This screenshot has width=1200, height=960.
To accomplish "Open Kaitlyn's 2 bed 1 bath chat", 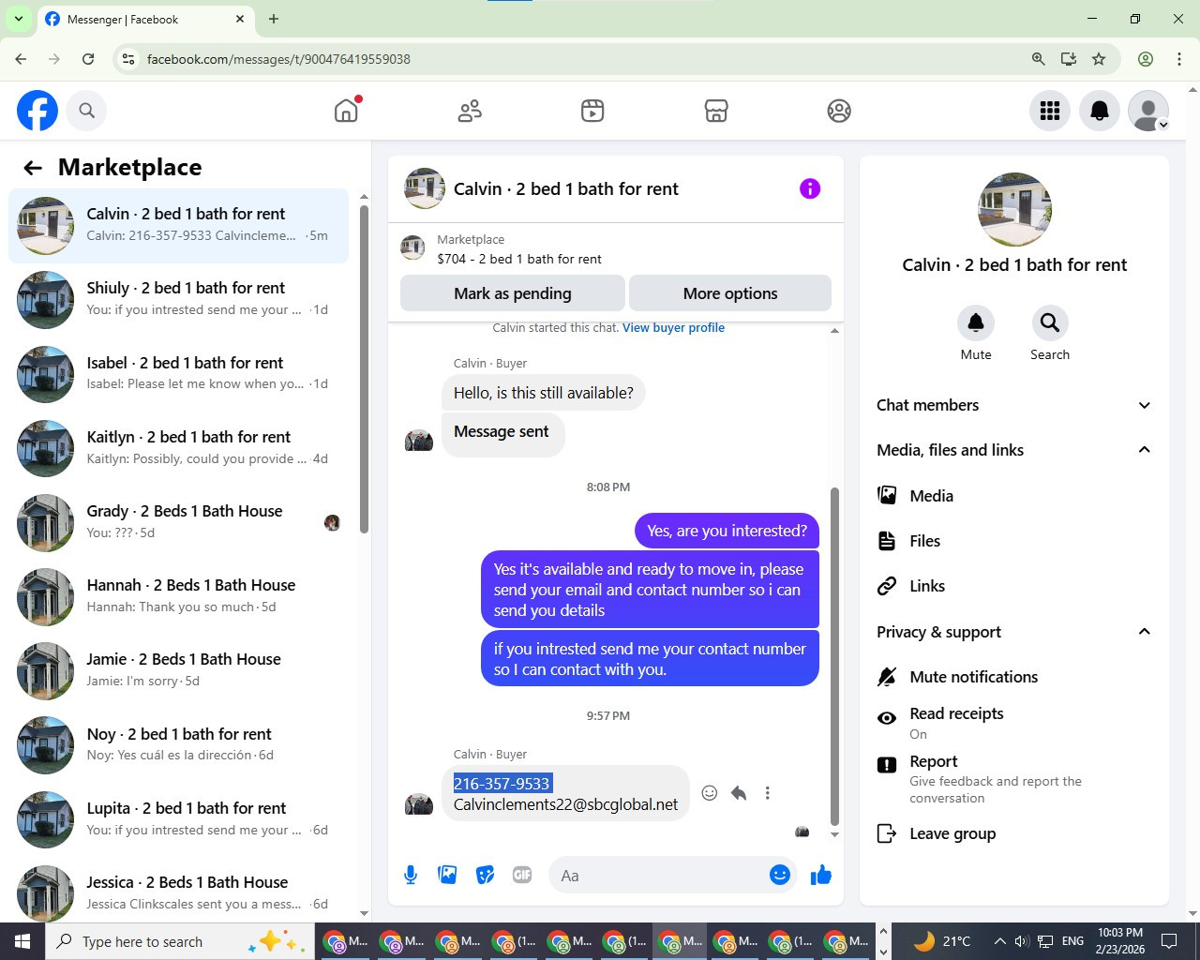I will (178, 448).
